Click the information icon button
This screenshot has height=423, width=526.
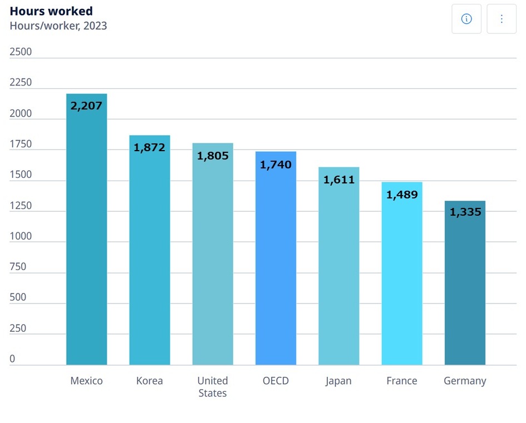(x=466, y=19)
